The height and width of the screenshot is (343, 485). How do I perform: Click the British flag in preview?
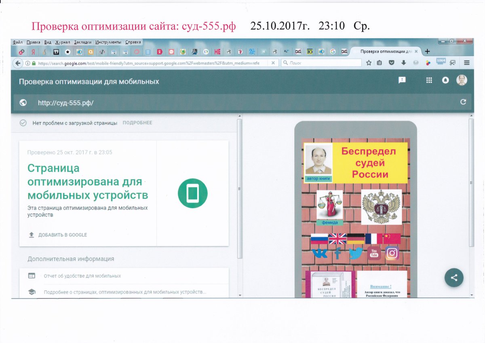[x=337, y=239]
